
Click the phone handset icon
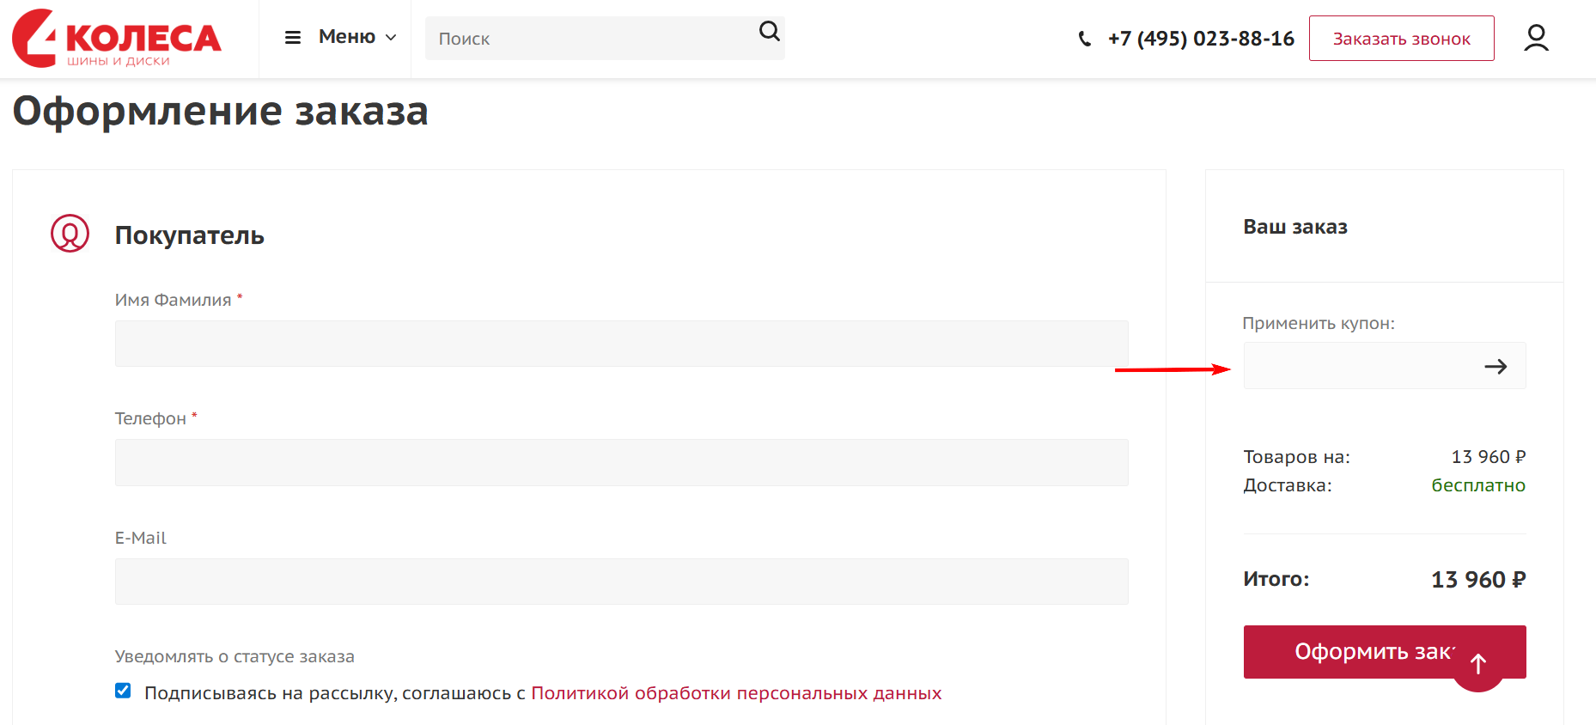[x=1085, y=39]
